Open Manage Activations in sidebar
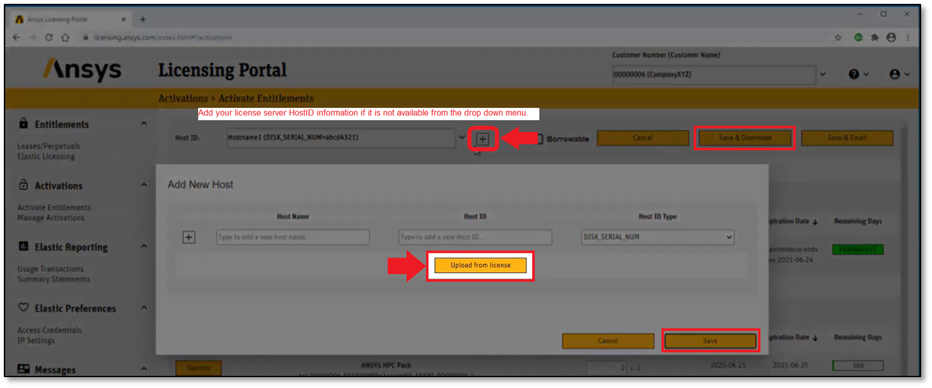Image resolution: width=932 pixels, height=388 pixels. pos(51,218)
